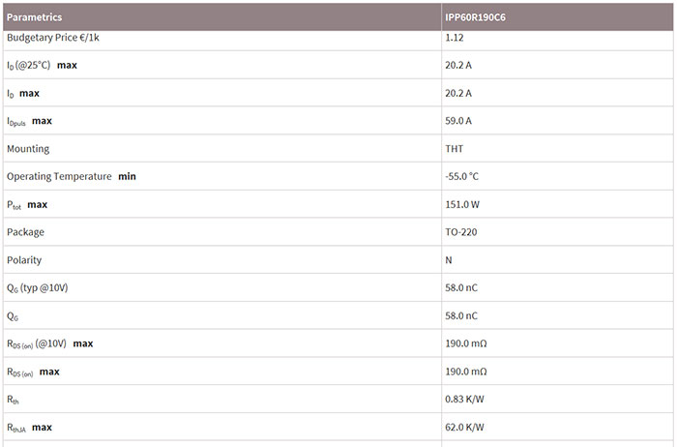Click the 59.0 A value cell
Image resolution: width=677 pixels, height=447 pixels.
(x=458, y=121)
